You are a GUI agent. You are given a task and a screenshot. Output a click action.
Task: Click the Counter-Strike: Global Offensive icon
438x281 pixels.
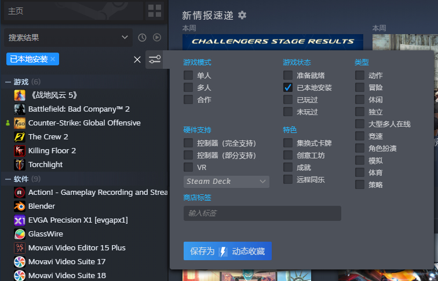[20, 123]
